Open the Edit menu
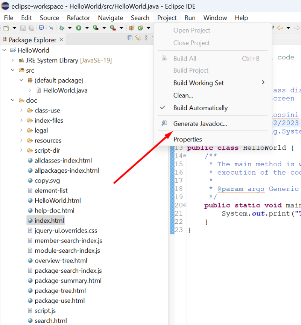Screen dimensions: 301x325 tap(26, 18)
